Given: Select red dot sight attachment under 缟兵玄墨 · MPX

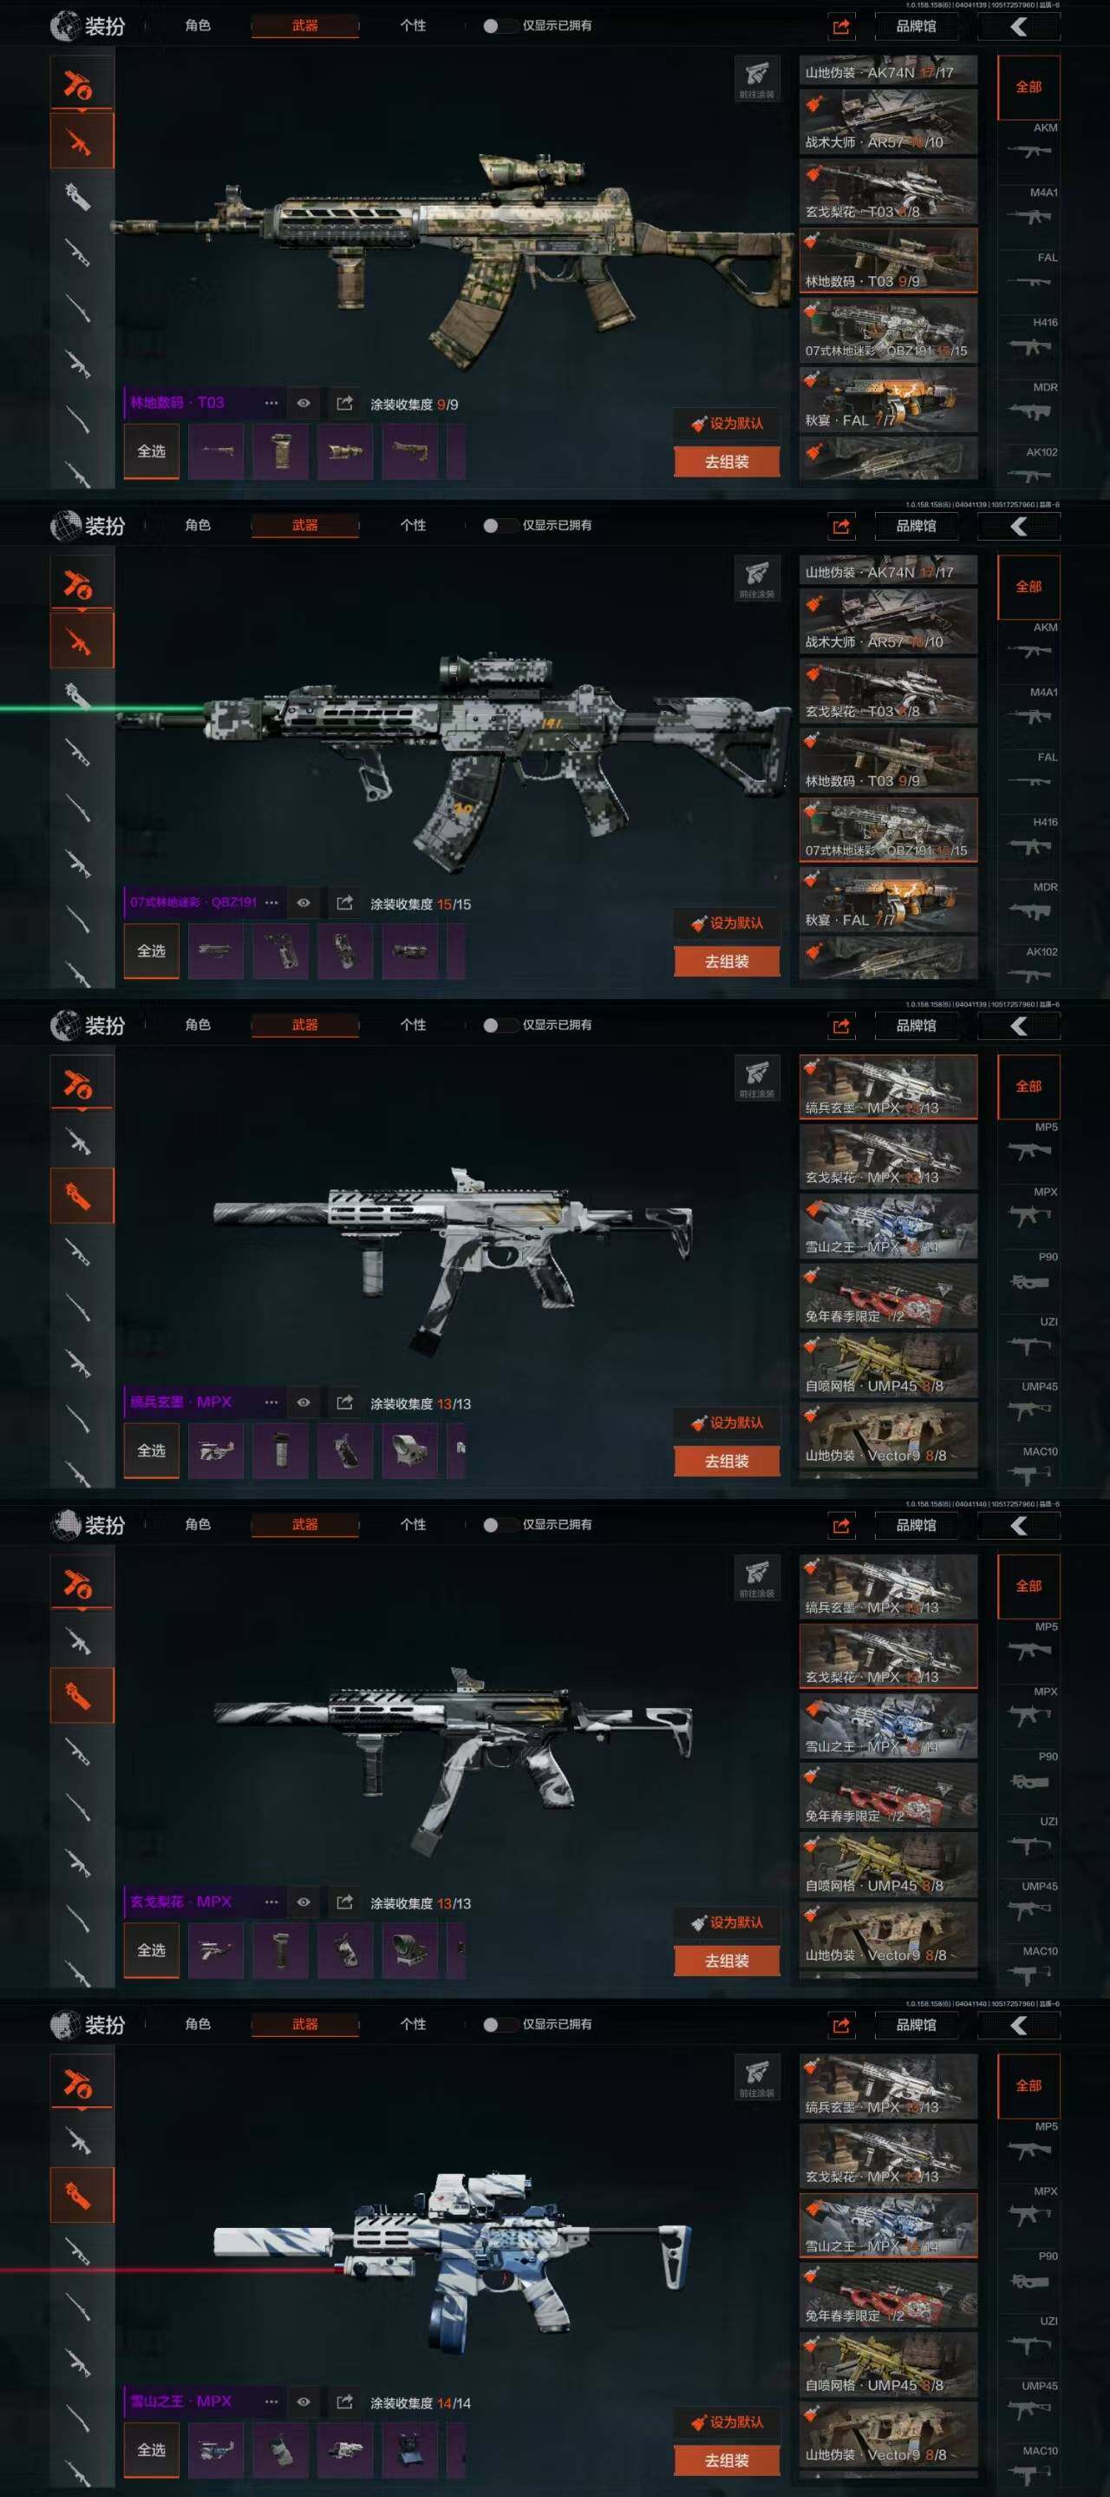Looking at the screenshot, I should tap(409, 1451).
